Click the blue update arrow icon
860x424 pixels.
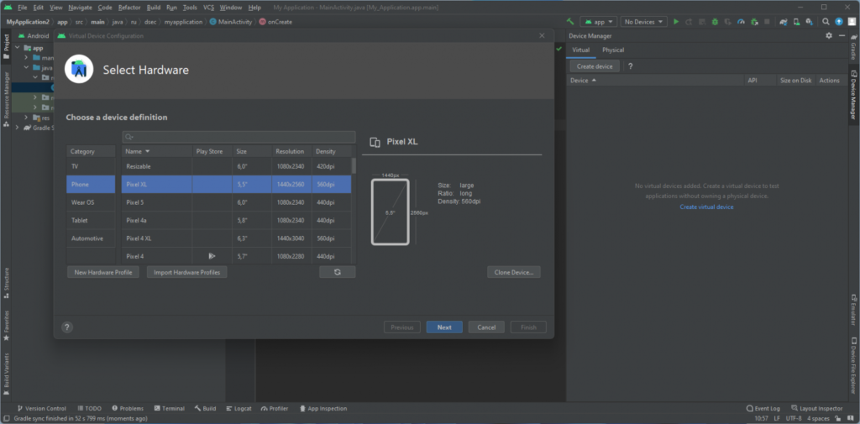point(839,22)
